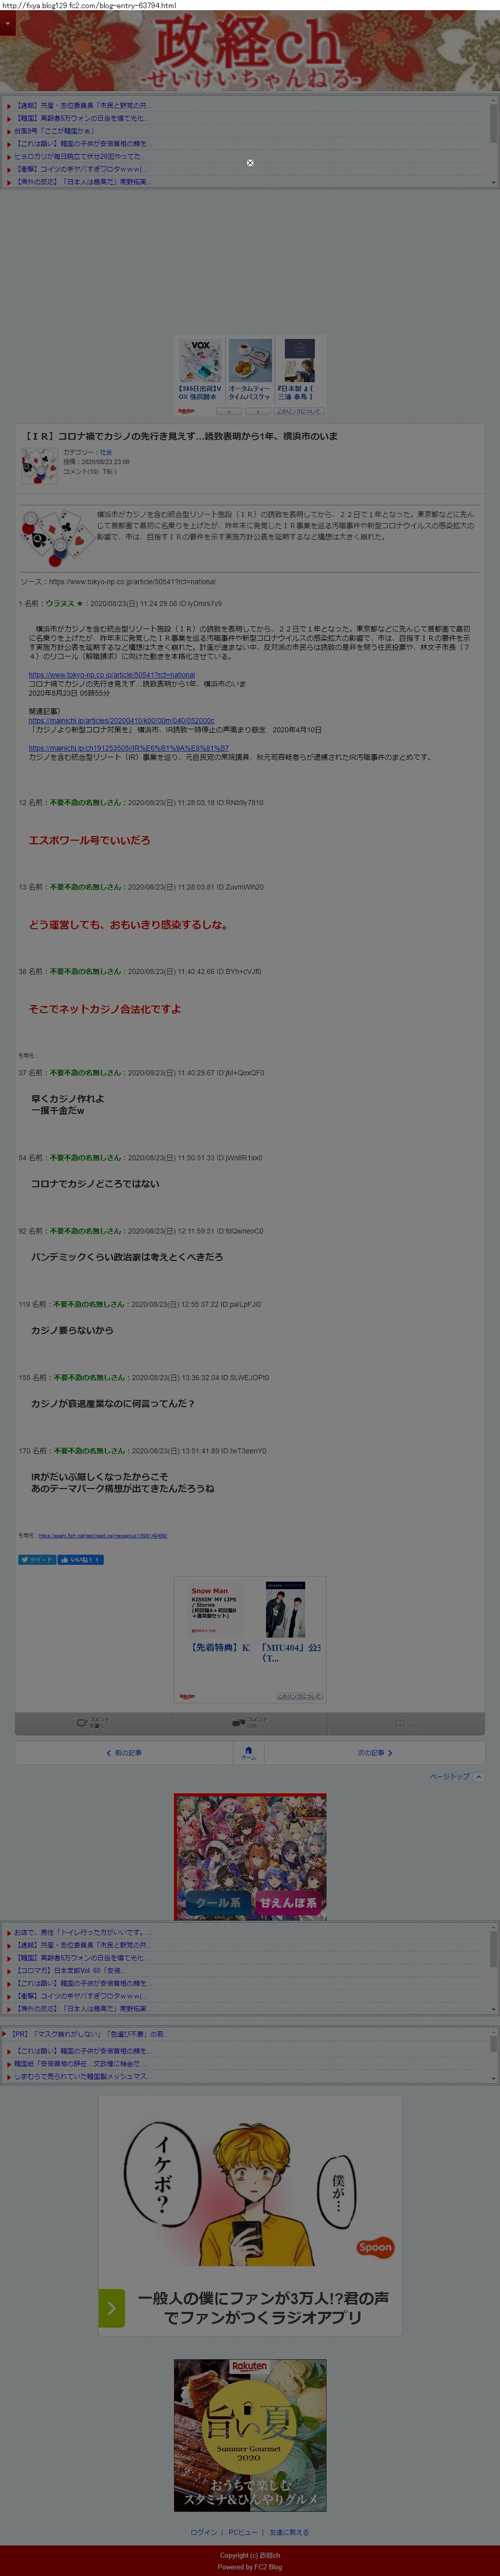Click the Facebook いいね! button
Viewport: 500px width, 2576px height.
point(80,1559)
